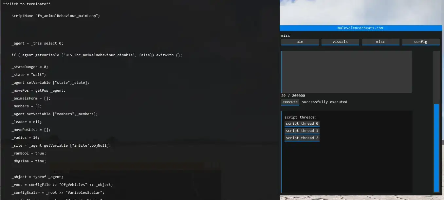This screenshot has height=200, width=444.
Task: Click the 'script threads:' list heading
Action: [x=300, y=117]
